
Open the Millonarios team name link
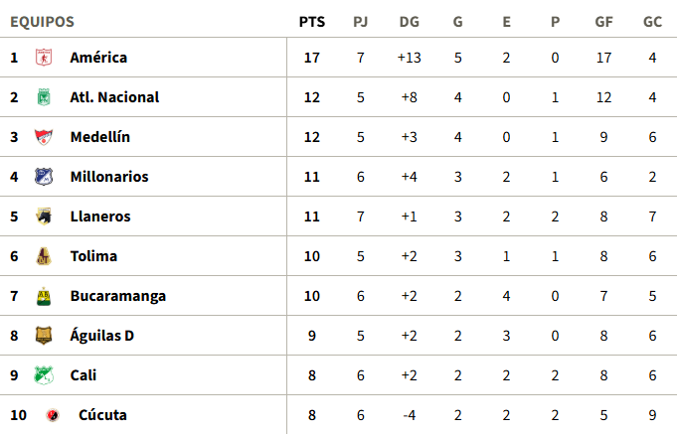(x=109, y=177)
